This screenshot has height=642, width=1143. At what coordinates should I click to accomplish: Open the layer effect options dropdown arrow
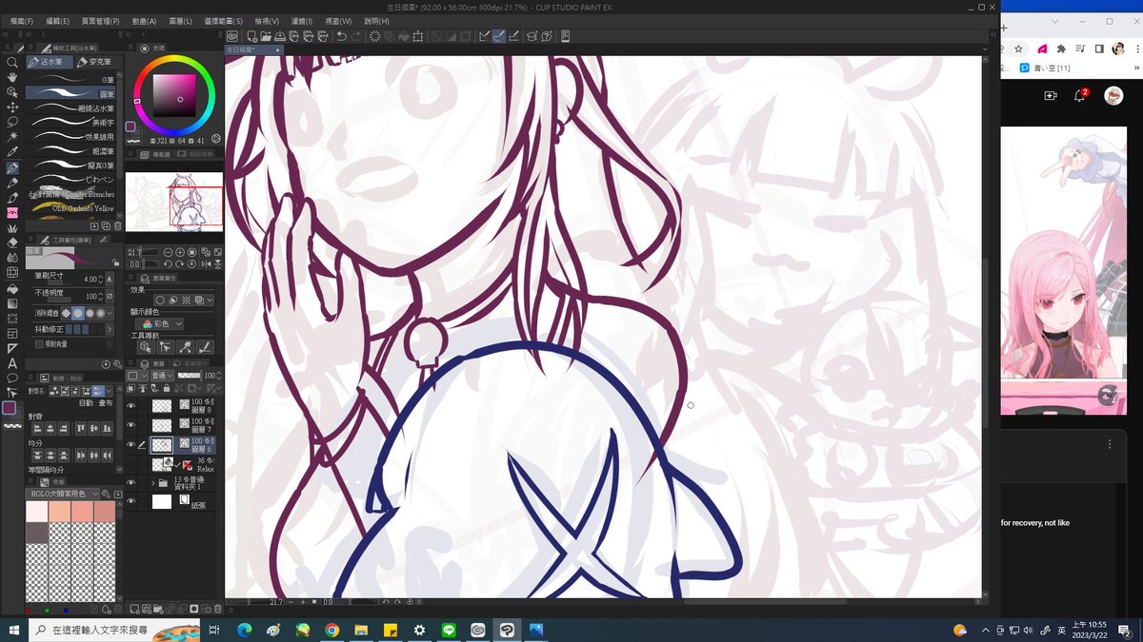(x=211, y=300)
